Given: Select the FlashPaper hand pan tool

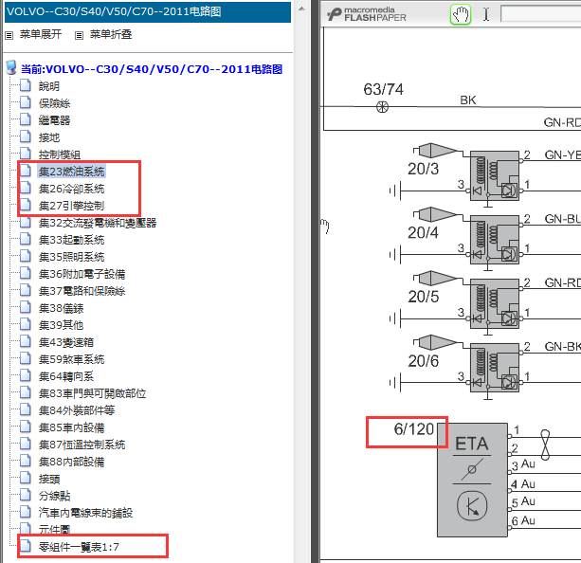Looking at the screenshot, I should tap(461, 15).
